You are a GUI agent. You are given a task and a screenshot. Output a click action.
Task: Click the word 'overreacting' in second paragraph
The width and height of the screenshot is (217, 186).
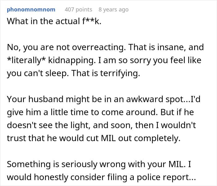pos(99,48)
